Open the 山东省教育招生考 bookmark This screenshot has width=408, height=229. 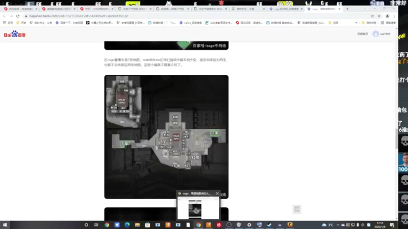(219, 23)
